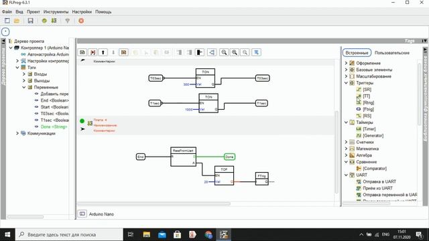Click the round circle icon below main toolbar
Screen dimensions: 429x241
click(x=5, y=31)
